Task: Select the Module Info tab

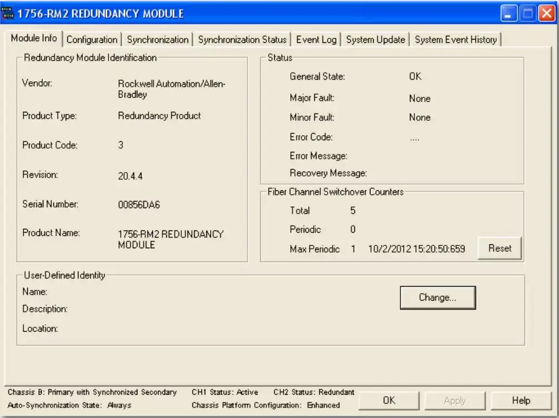Action: (34, 38)
